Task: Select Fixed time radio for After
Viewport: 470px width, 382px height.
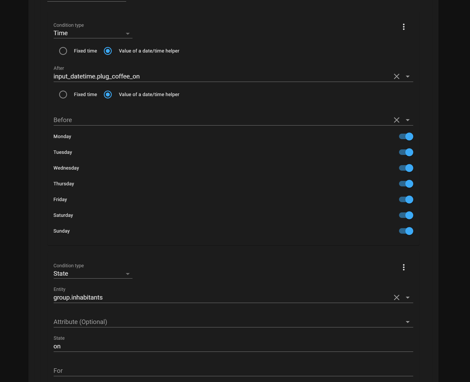Action: pos(63,51)
